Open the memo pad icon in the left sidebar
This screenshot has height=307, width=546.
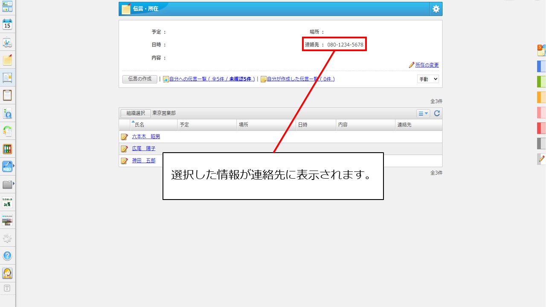7,60
